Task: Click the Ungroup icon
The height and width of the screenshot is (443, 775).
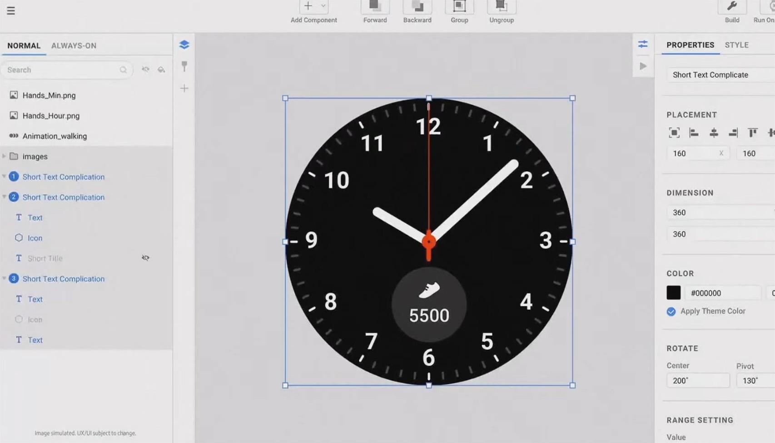Action: [501, 6]
